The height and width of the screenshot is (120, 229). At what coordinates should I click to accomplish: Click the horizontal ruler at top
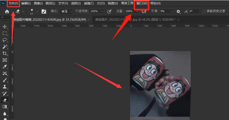[121, 26]
